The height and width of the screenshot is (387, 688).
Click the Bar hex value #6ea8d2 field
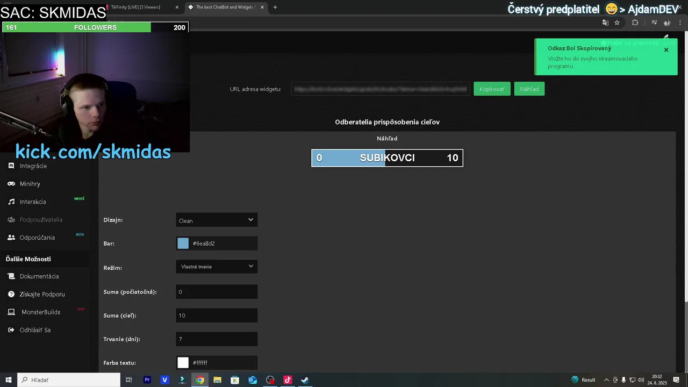click(x=223, y=243)
